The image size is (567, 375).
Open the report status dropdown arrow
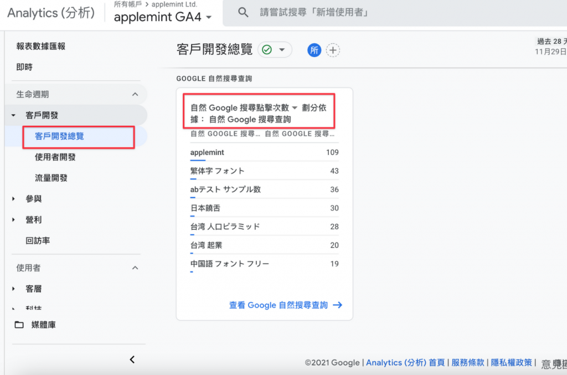pos(282,50)
